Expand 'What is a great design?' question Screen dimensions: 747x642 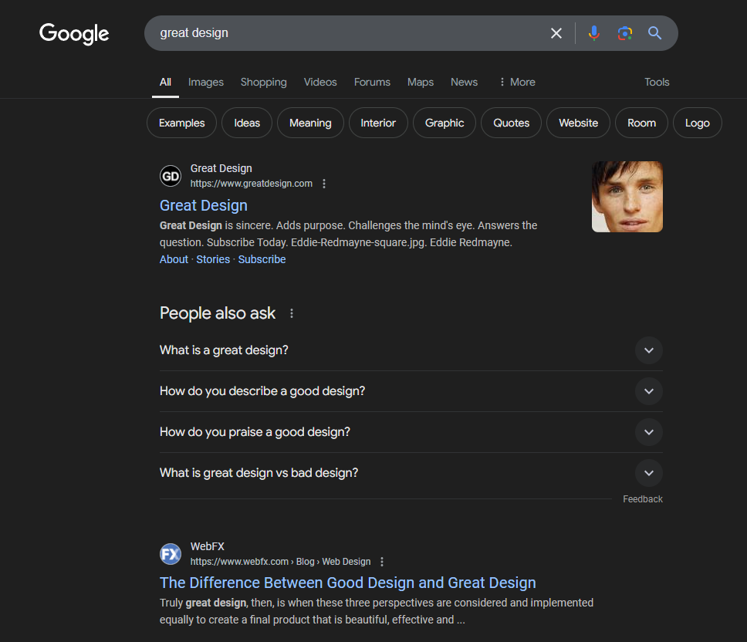coord(411,350)
